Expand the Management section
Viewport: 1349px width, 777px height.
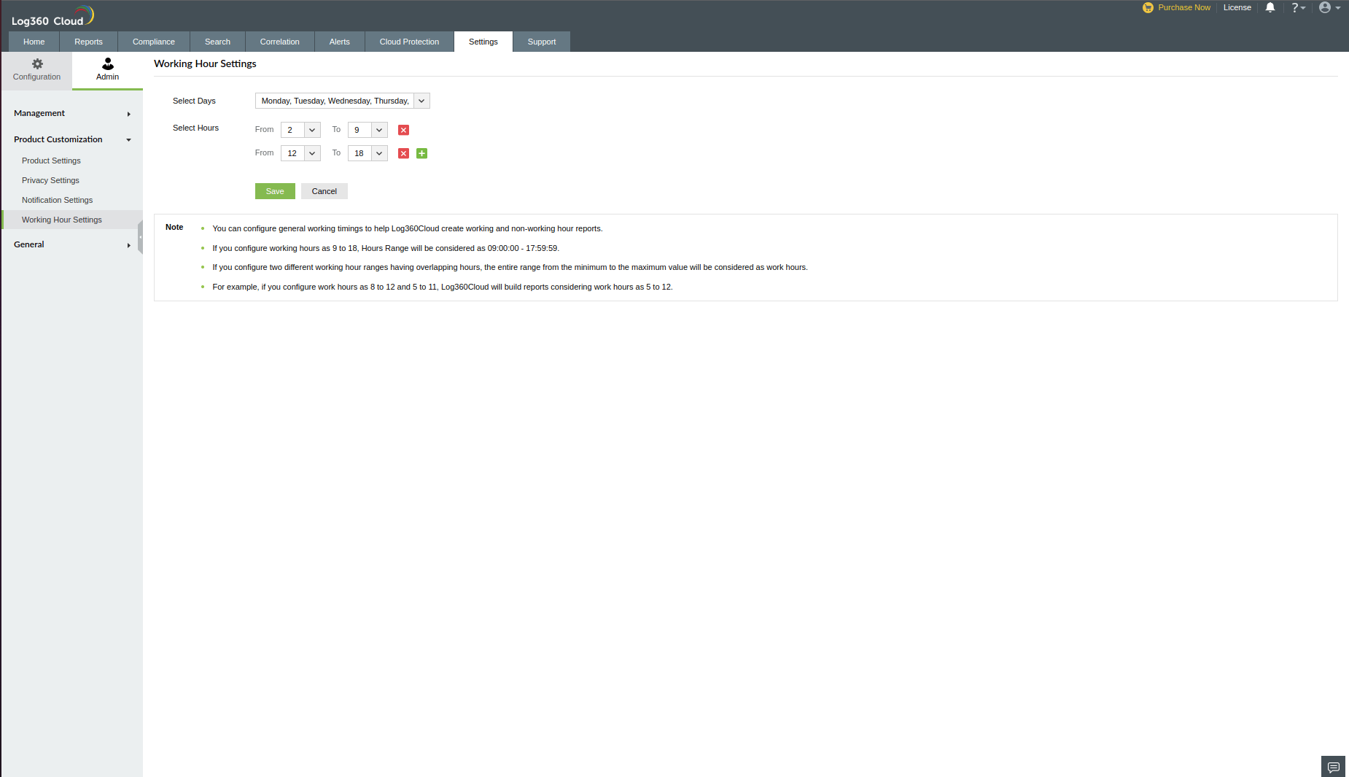click(71, 113)
